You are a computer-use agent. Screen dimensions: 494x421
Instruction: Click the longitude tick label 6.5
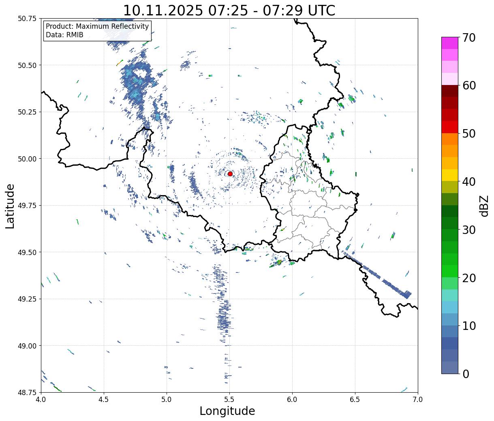pos(355,400)
